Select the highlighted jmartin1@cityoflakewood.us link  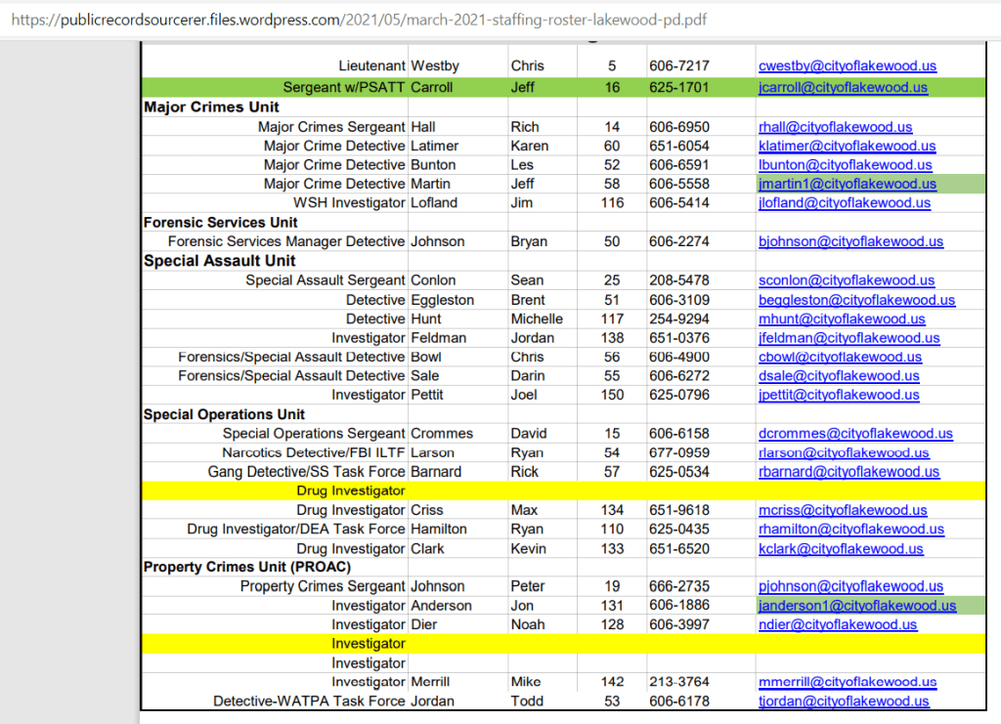coord(847,184)
